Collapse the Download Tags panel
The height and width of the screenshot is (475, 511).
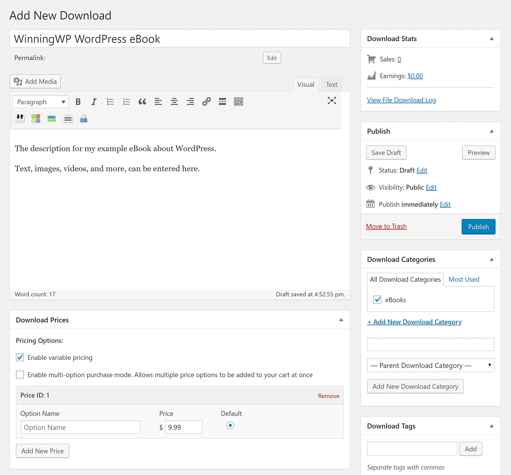[x=492, y=426]
